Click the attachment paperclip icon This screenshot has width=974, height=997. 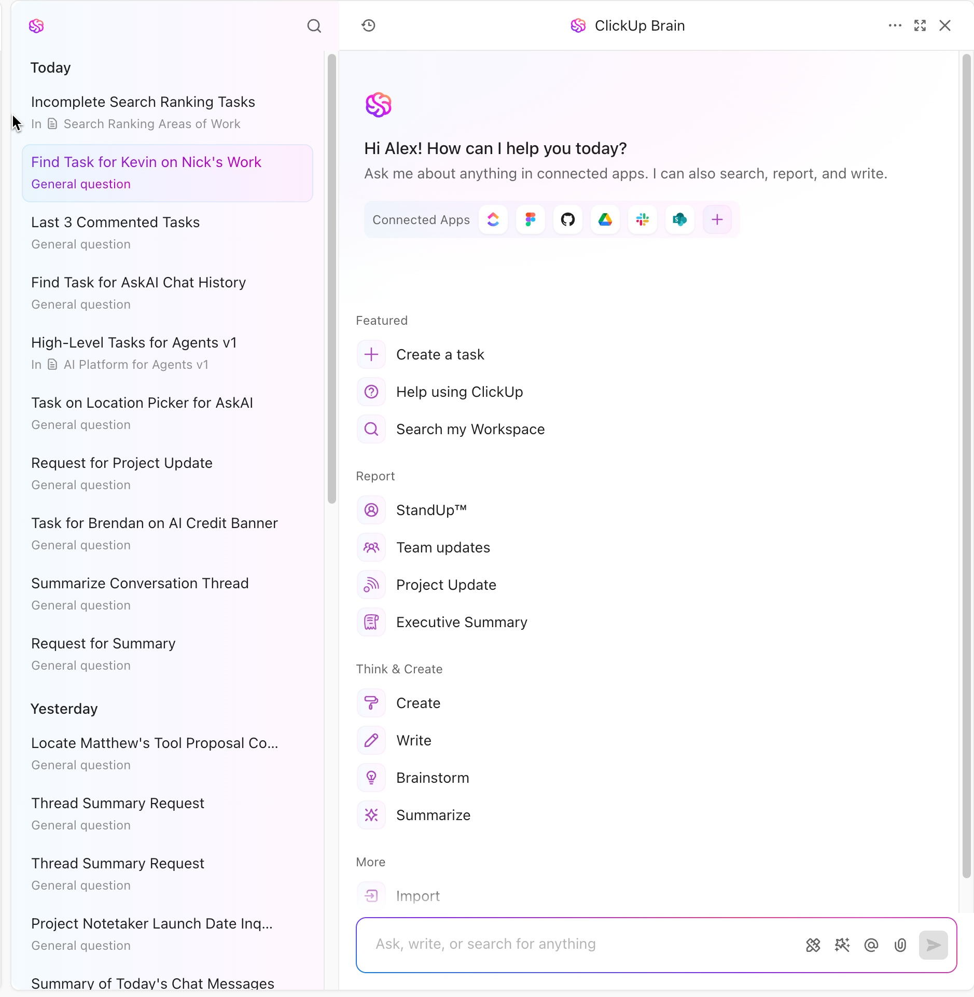[x=900, y=945]
